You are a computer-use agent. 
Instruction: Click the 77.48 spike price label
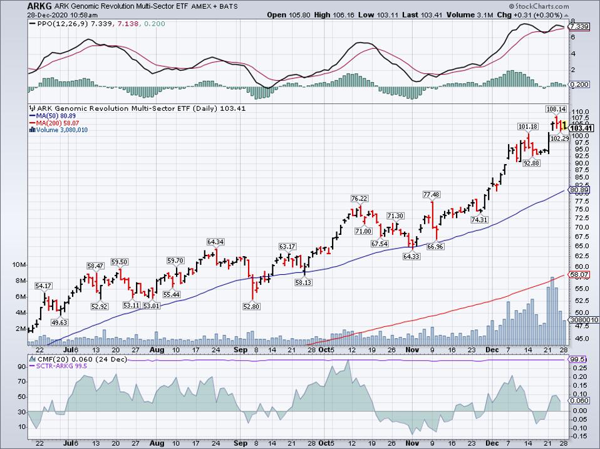pyautogui.click(x=432, y=195)
